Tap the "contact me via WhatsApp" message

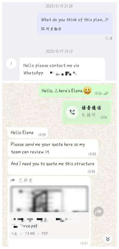click(x=62, y=69)
